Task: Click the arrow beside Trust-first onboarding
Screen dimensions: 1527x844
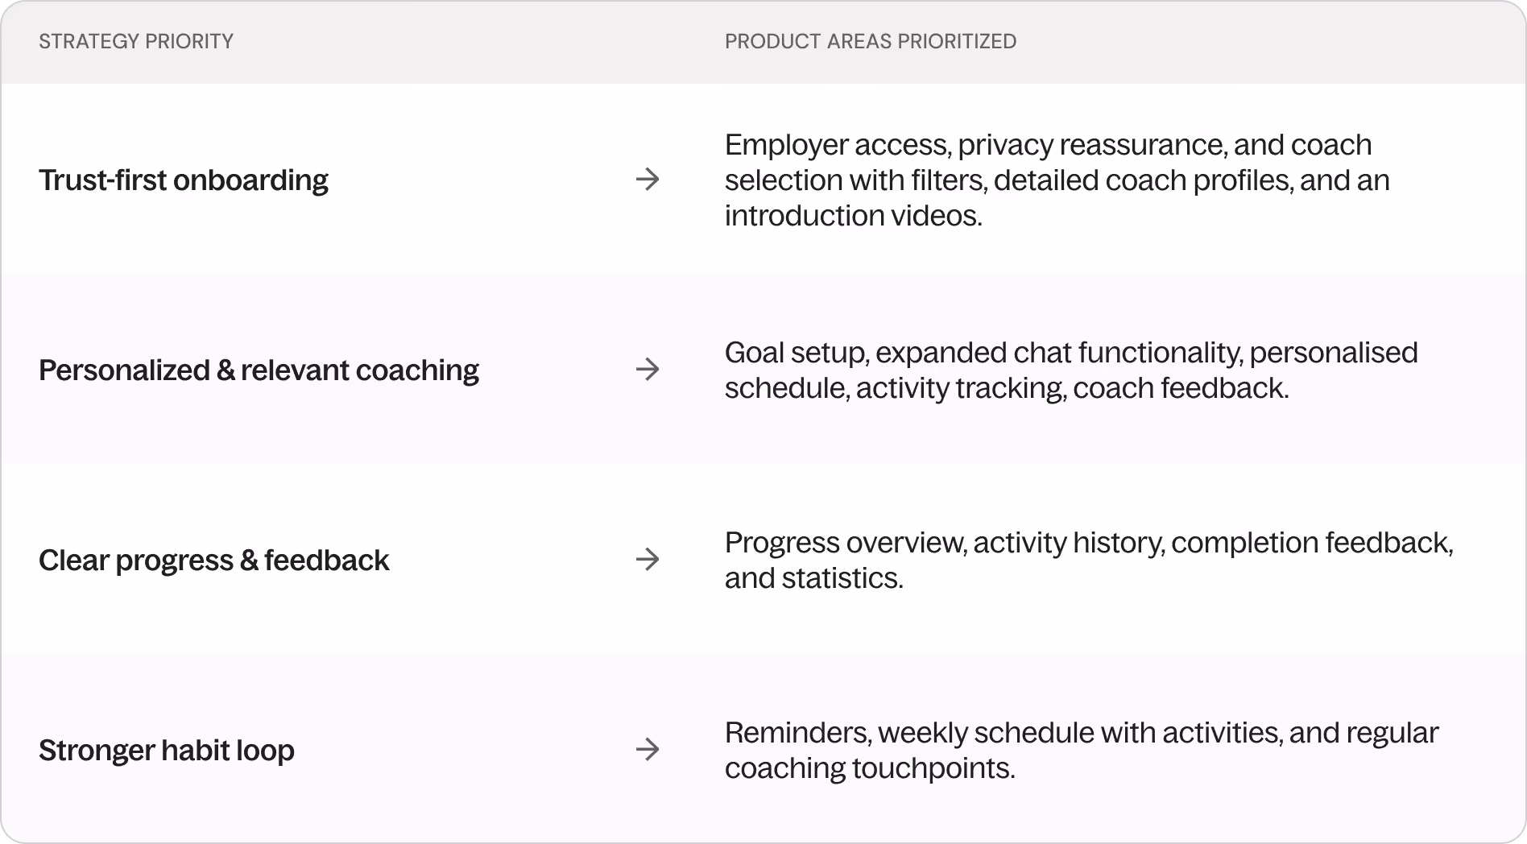Action: point(648,179)
